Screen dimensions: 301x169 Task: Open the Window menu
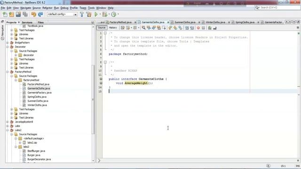pos(101,8)
